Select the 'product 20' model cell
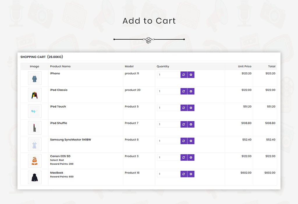Screen dimensions: 298x204 coord(133,90)
